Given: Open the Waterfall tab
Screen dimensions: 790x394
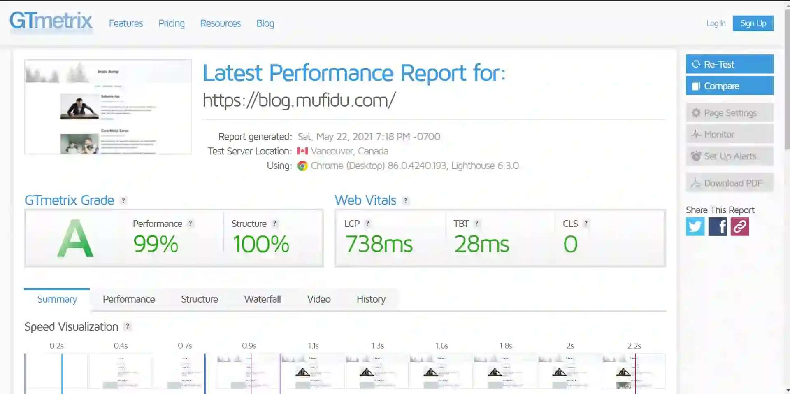Looking at the screenshot, I should (x=263, y=299).
